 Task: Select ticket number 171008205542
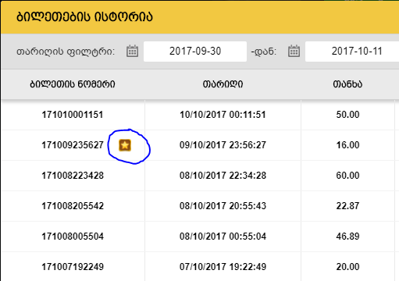[73, 206]
